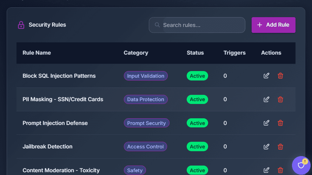The image size is (312, 175).
Task: Toggle Active status of Jailbreak Detection
Action: coord(197,147)
